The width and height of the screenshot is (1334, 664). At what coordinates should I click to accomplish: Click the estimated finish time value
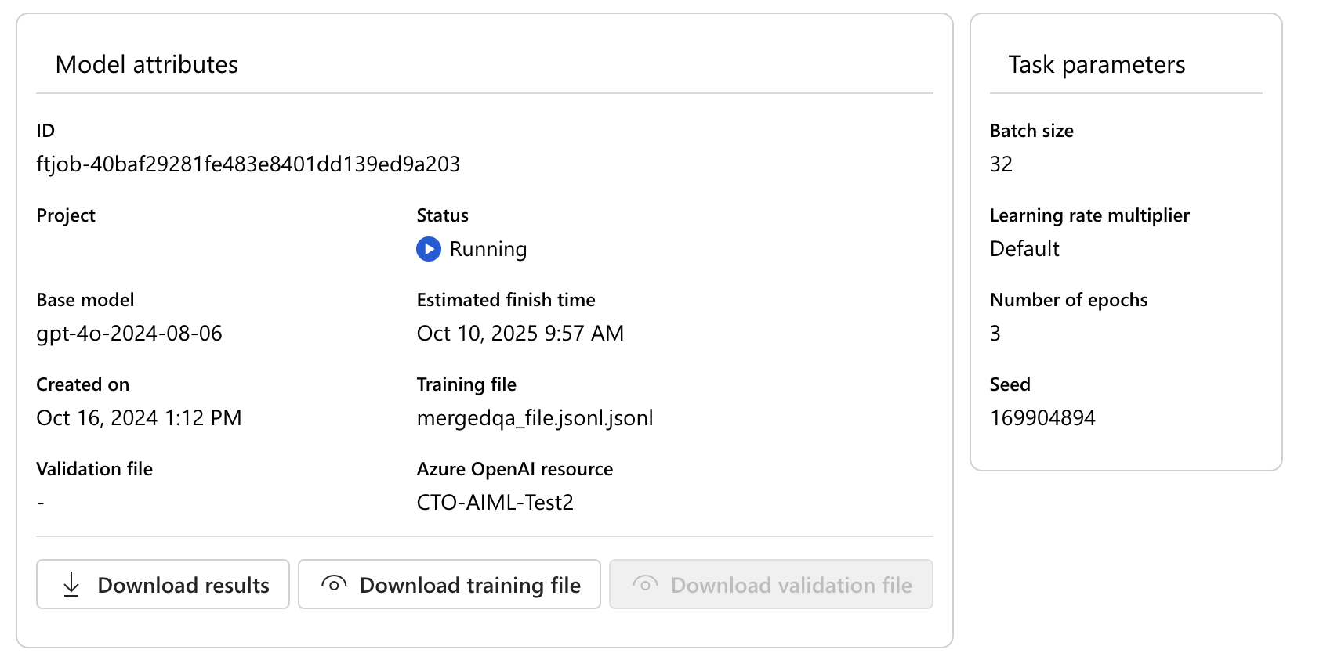pos(520,334)
